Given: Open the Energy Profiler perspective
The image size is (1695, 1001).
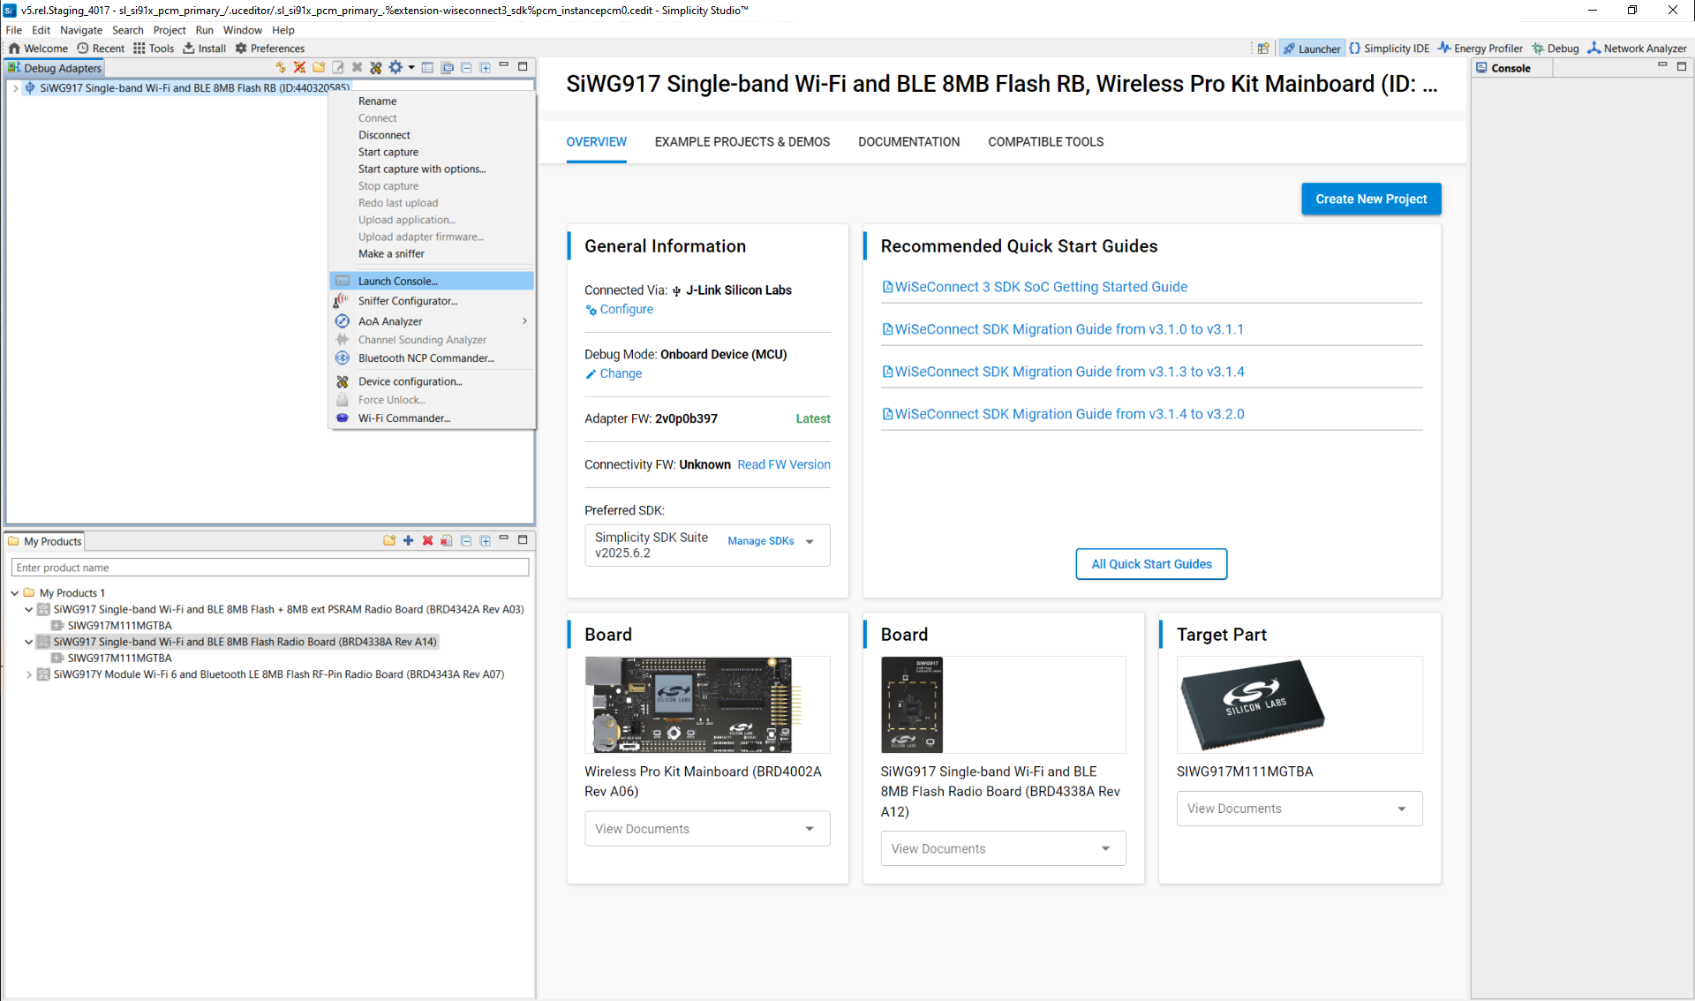Looking at the screenshot, I should tap(1480, 49).
